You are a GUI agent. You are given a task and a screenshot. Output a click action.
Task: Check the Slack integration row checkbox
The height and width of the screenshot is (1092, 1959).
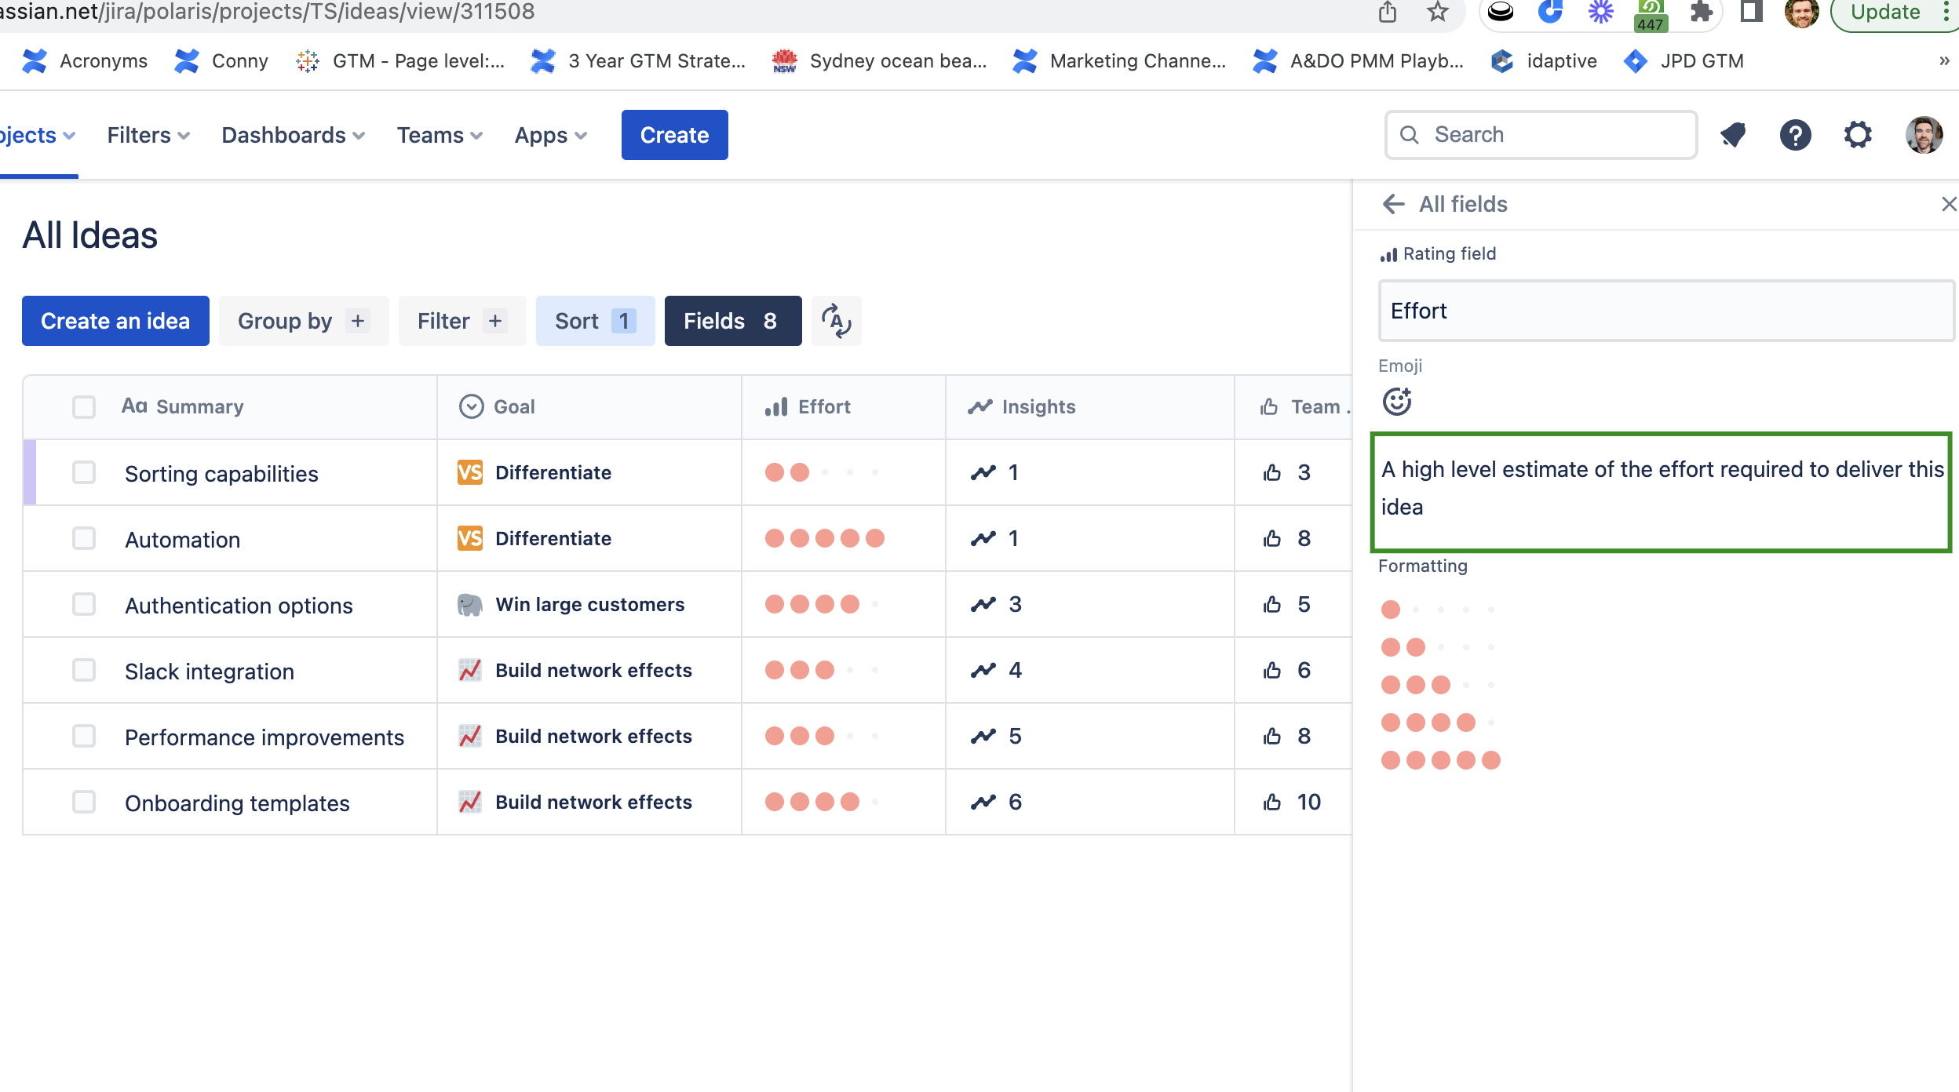click(84, 670)
